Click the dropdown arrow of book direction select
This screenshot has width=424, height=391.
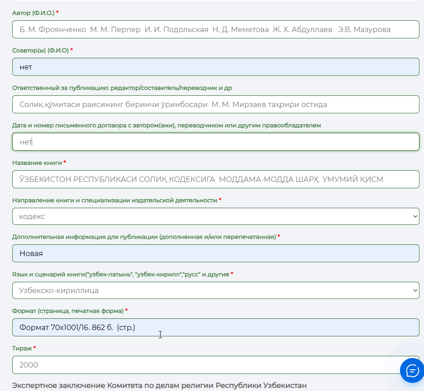(x=415, y=216)
